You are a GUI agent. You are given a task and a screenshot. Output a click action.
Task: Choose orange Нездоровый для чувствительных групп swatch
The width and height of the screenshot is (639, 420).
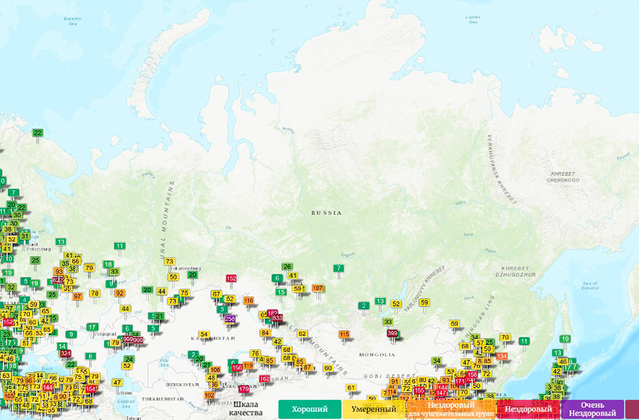451,409
